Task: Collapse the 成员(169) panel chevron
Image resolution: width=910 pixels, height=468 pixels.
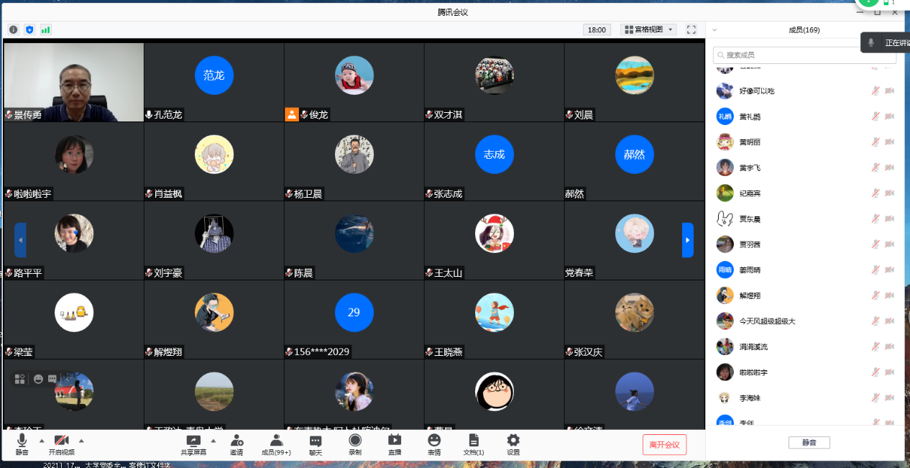Action: [x=714, y=30]
